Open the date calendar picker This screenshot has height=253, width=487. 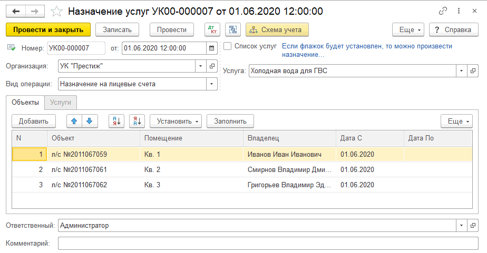point(212,48)
